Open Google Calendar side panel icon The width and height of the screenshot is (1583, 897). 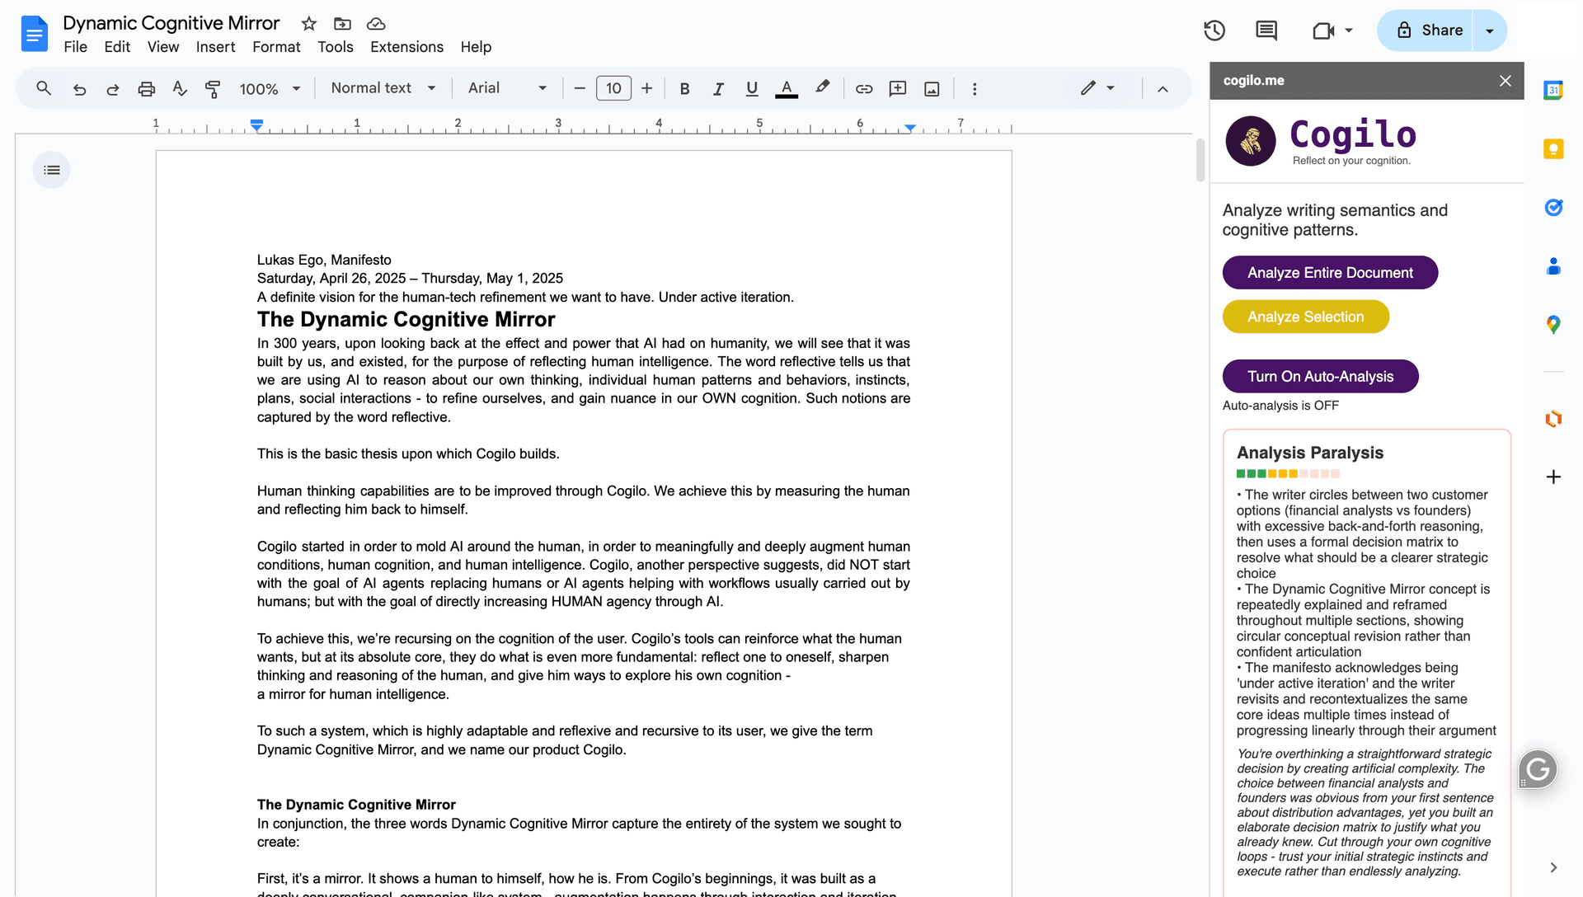click(1553, 91)
